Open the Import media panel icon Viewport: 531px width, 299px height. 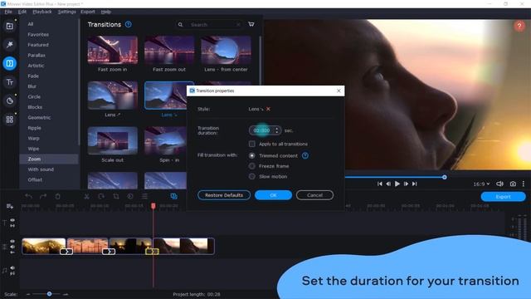[x=9, y=26]
